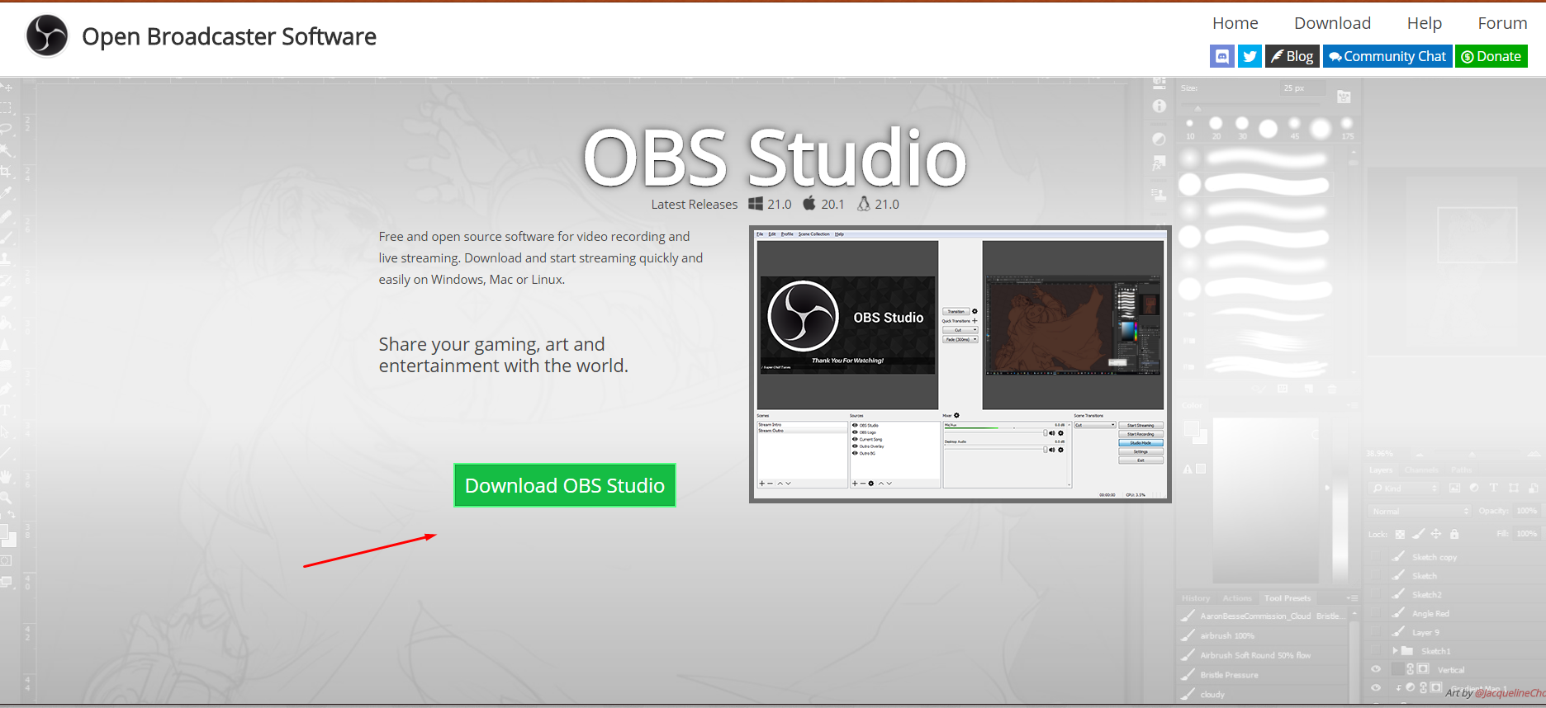1546x708 pixels.
Task: Click the Download OBS Studio button
Action: point(565,485)
